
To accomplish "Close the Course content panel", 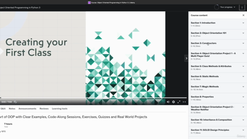I will 244,15.
